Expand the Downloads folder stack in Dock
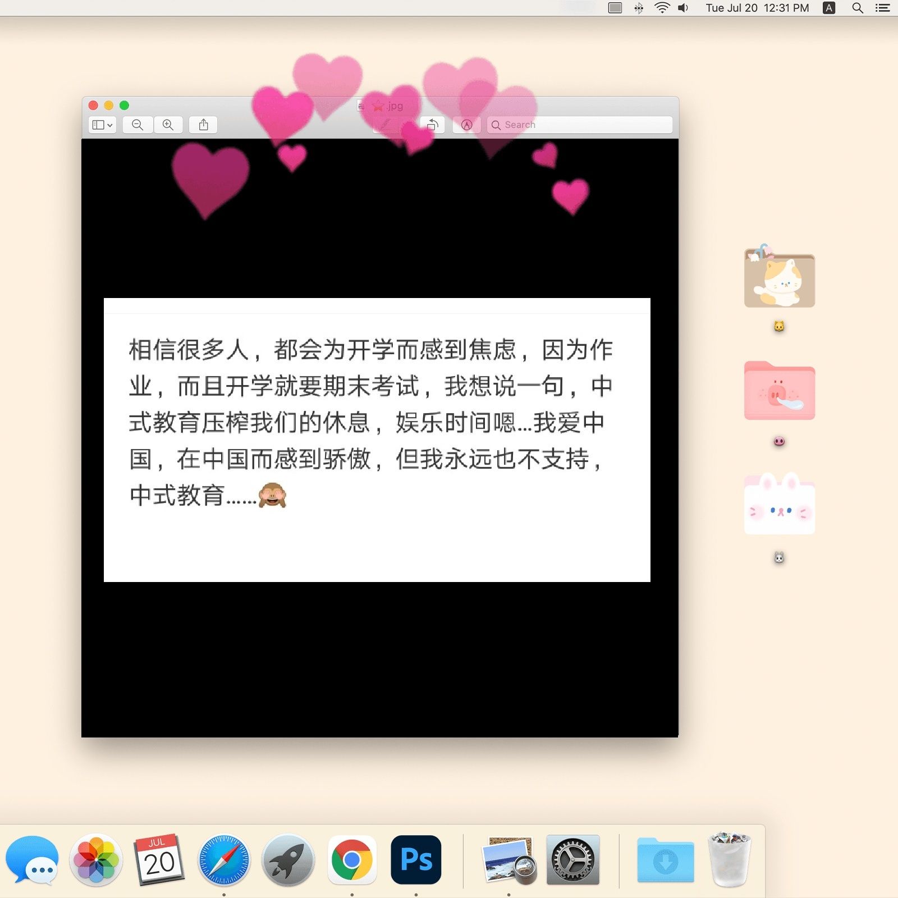This screenshot has width=898, height=898. 665,860
